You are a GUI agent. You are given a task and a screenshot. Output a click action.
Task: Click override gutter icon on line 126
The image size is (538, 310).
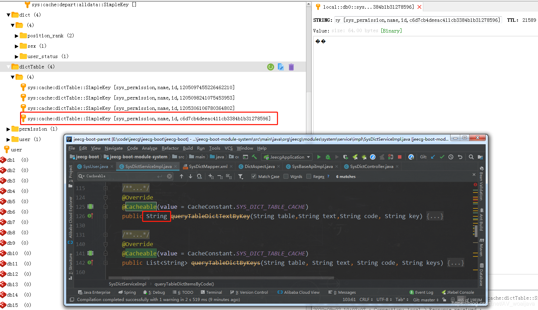[91, 216]
